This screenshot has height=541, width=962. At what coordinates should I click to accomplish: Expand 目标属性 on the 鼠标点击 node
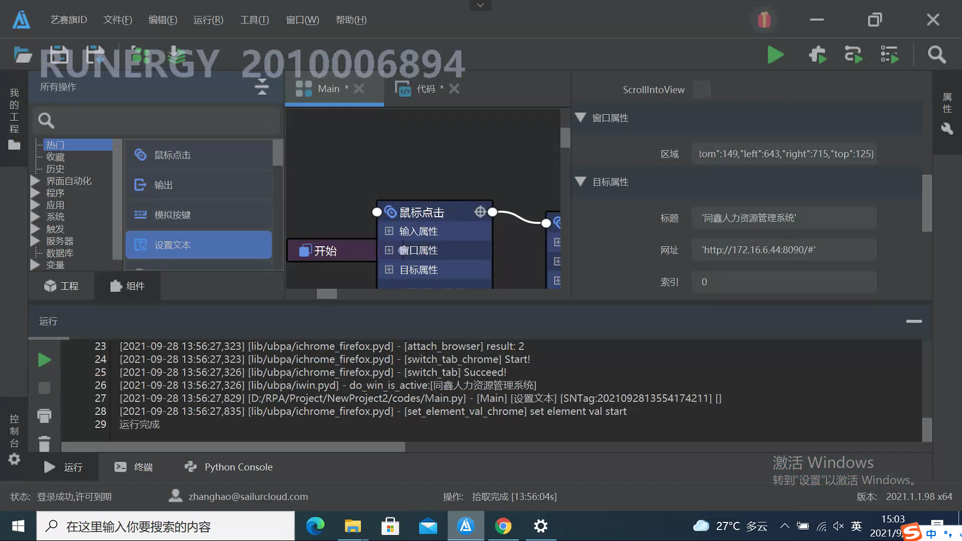389,269
